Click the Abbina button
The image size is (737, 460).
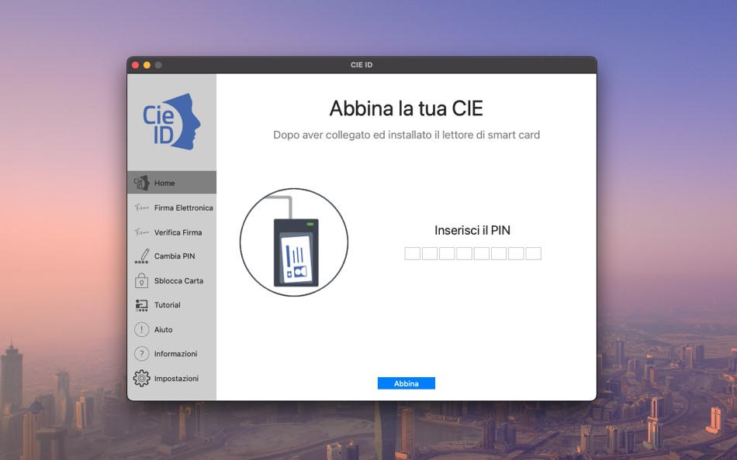pyautogui.click(x=406, y=383)
